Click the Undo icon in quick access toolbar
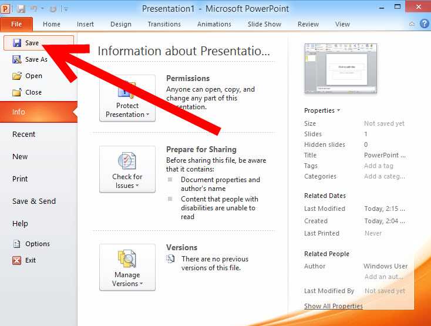The height and width of the screenshot is (326, 431). [x=34, y=9]
